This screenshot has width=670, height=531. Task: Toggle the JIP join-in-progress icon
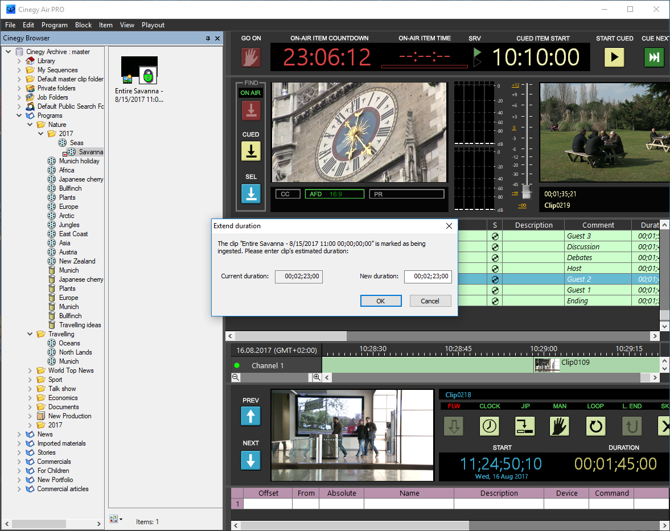(x=525, y=426)
